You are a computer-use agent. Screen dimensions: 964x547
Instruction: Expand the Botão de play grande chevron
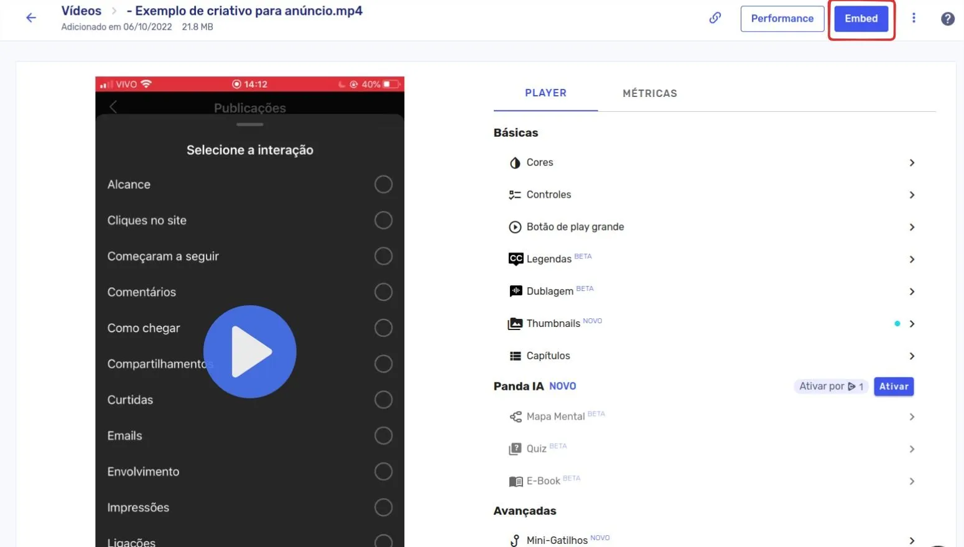point(912,228)
